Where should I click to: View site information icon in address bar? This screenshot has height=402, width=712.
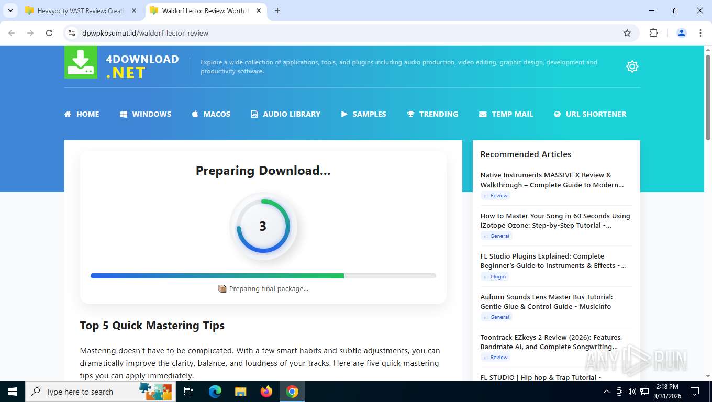[x=72, y=33]
